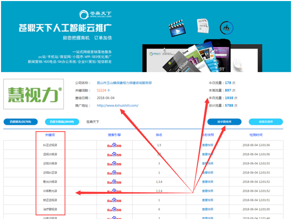
Task: Click the 关键词 column header
Action: coord(50,135)
